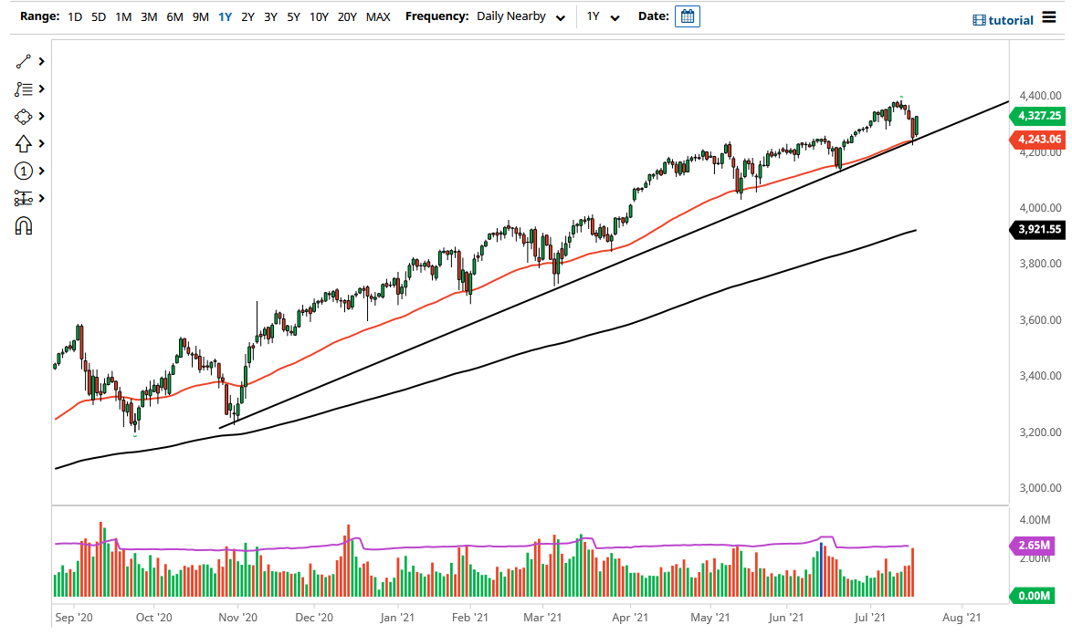Open the measurement tool
The width and height of the screenshot is (1072, 635).
[x=25, y=198]
